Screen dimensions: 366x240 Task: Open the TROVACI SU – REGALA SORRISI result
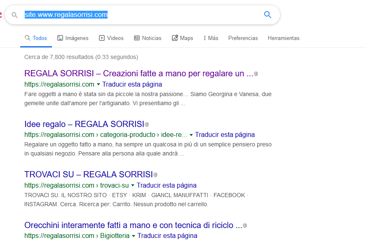[89, 174]
